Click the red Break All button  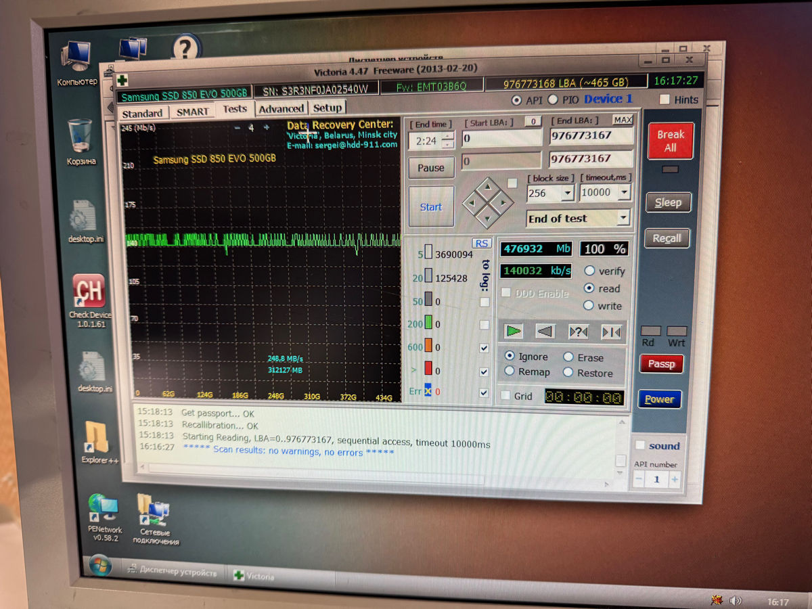click(670, 141)
